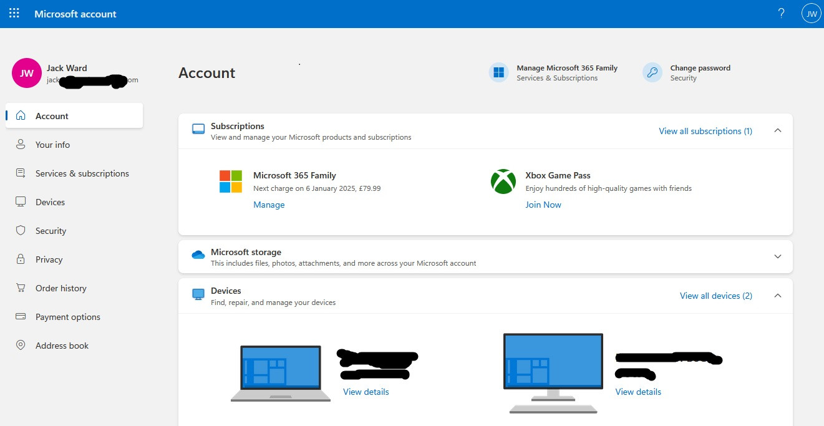824x426 pixels.
Task: Click the OneDrive cloud icon for Microsoft storage
Action: click(x=198, y=254)
